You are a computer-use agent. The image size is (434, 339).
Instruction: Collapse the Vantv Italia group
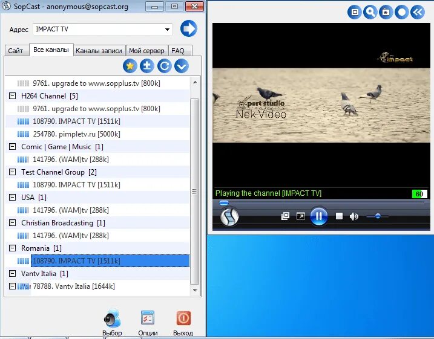coord(12,274)
